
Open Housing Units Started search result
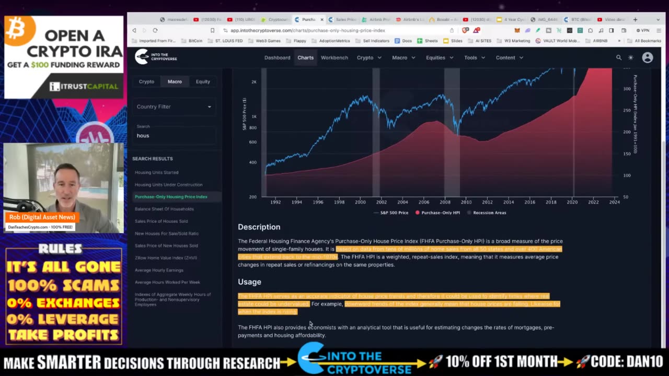tap(156, 172)
